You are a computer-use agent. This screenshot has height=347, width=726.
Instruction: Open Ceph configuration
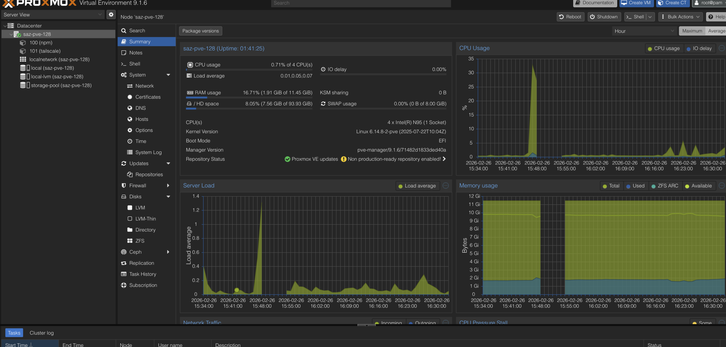pos(135,252)
